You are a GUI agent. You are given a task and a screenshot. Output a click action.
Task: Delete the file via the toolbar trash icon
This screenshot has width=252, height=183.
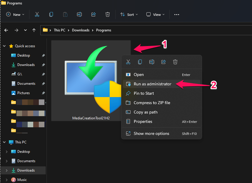pos(108,14)
